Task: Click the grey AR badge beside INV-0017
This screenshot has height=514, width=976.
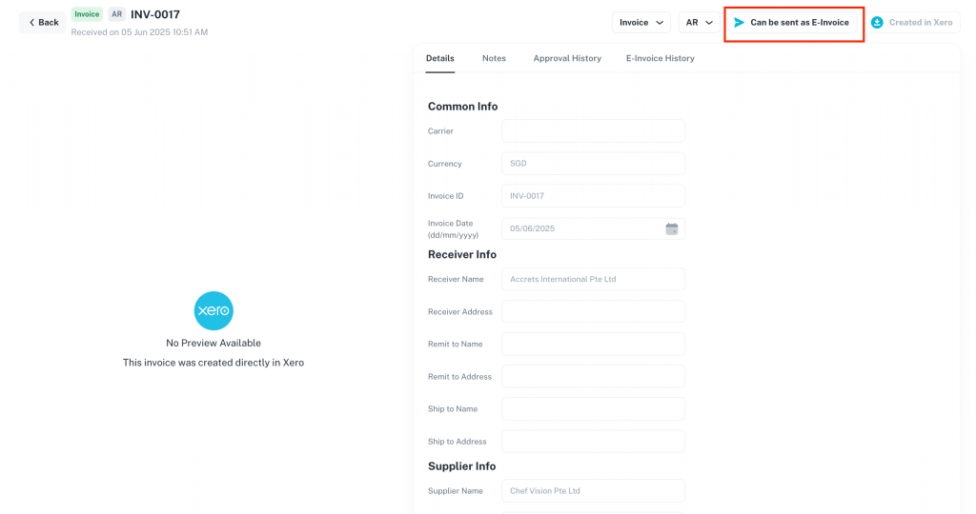Action: coord(116,14)
